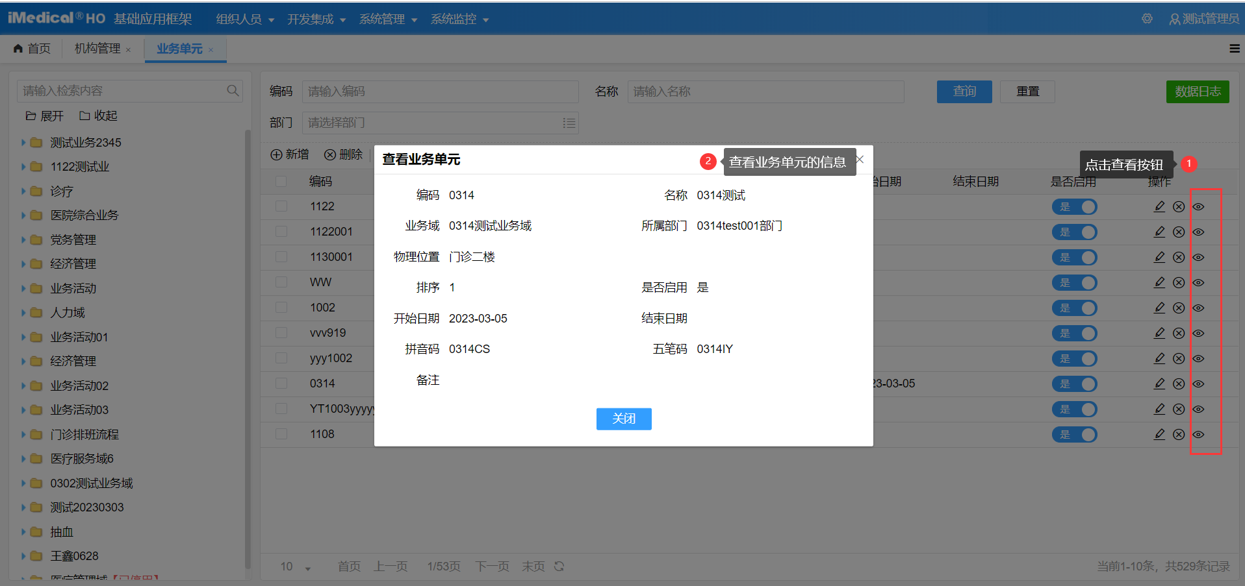Open the hamburger menu icon at right

1235,49
